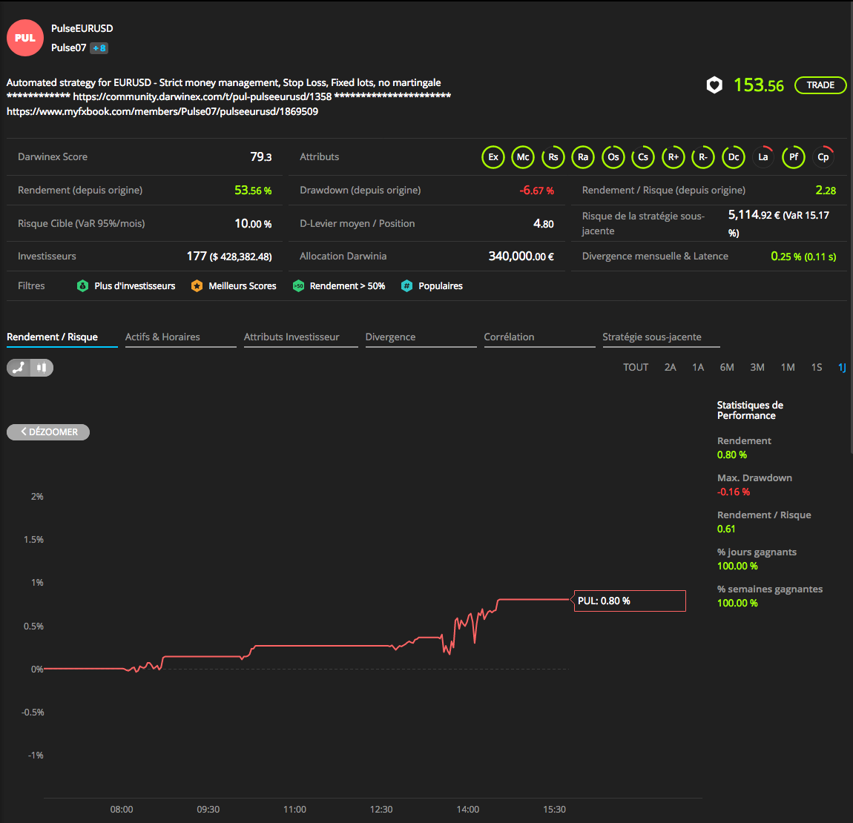This screenshot has width=853, height=823.
Task: Click the 12:30 label on the time axis
Action: pyautogui.click(x=381, y=810)
